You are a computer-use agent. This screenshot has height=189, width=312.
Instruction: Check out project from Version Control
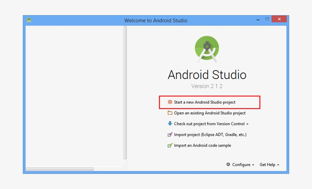coord(209,124)
